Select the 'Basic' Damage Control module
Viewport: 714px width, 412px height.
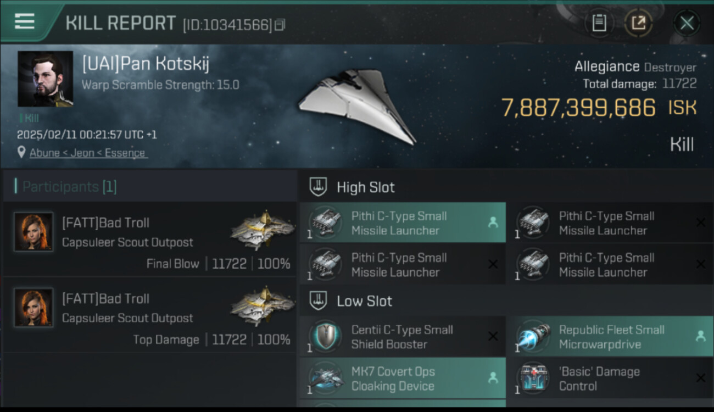pos(609,378)
